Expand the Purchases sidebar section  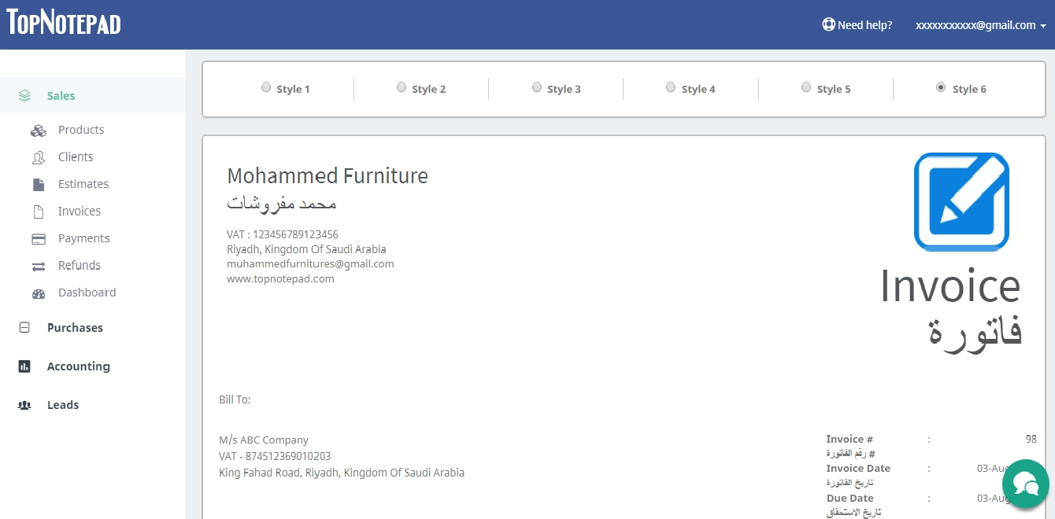74,328
